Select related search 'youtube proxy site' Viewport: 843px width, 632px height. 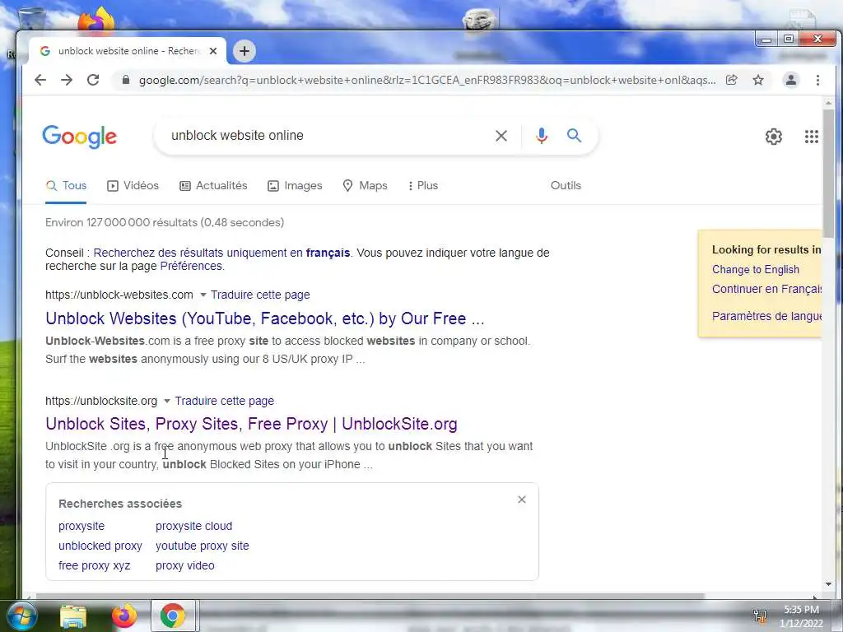(203, 546)
